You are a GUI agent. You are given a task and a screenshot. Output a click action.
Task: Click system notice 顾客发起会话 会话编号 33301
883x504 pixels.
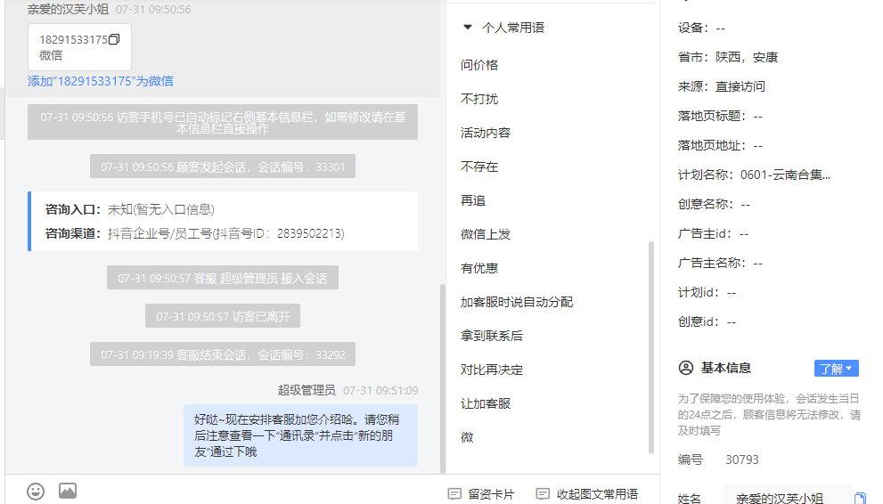pos(223,167)
